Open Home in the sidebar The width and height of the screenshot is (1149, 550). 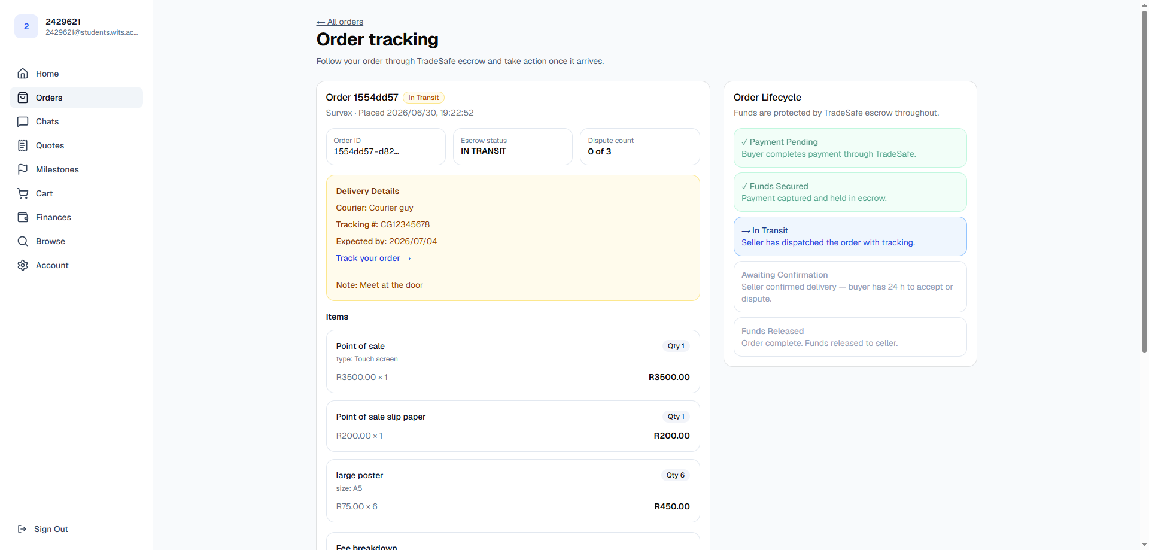[x=76, y=74]
